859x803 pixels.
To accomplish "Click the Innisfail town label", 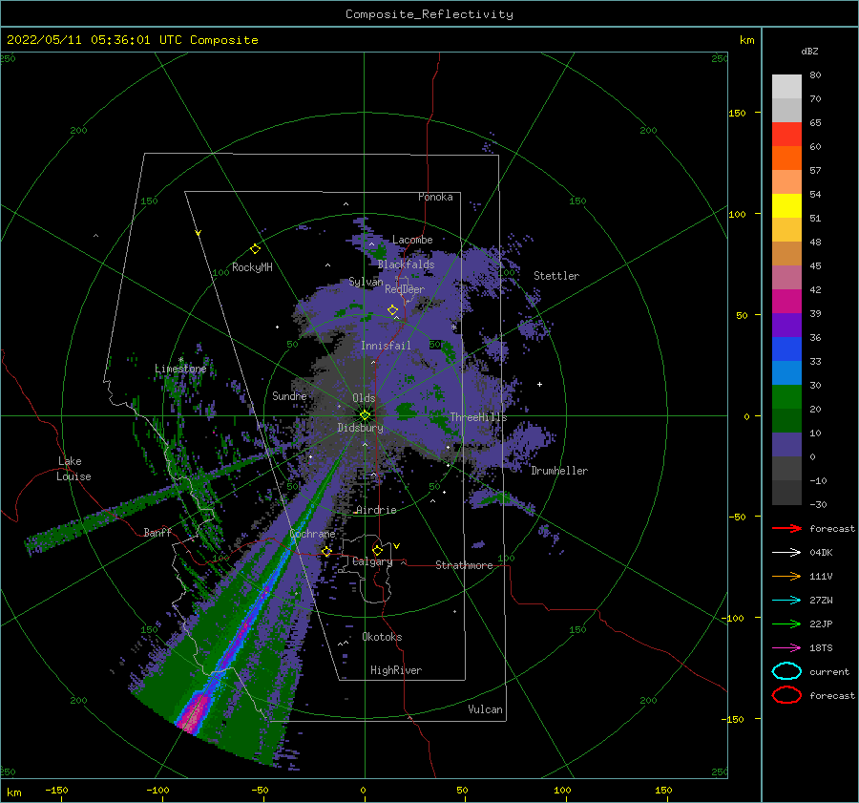I will [x=386, y=346].
